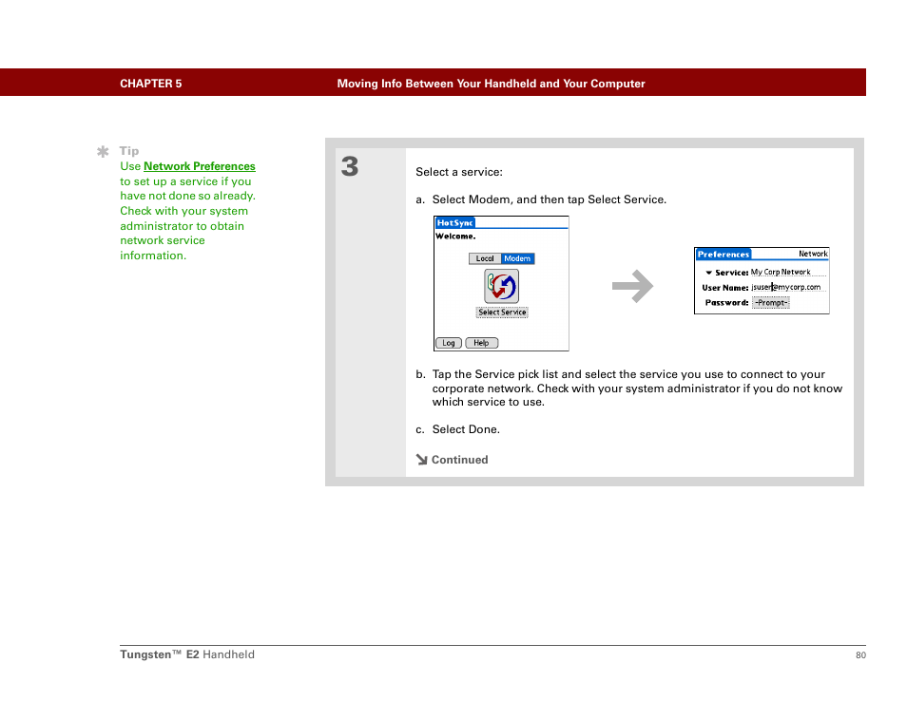
Task: Click the Tip asterisk icon
Action: [x=103, y=151]
